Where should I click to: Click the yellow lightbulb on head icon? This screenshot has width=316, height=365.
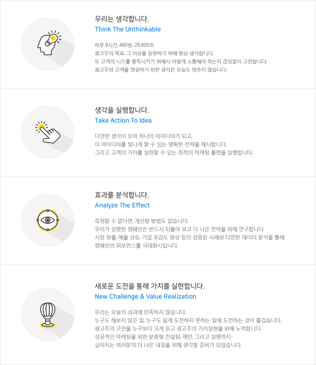pyautogui.click(x=53, y=38)
